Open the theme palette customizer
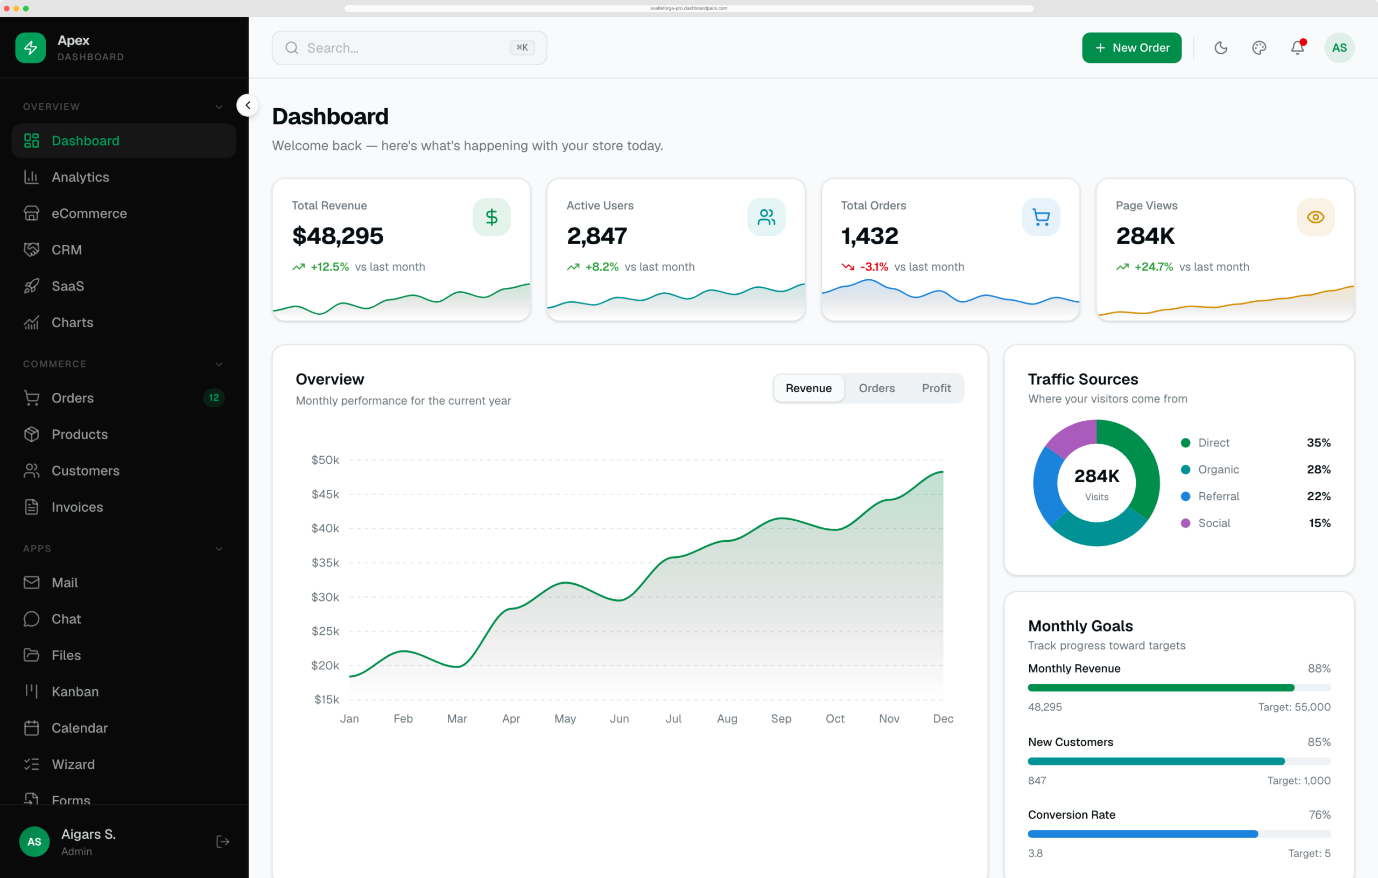The height and width of the screenshot is (878, 1378). coord(1259,47)
